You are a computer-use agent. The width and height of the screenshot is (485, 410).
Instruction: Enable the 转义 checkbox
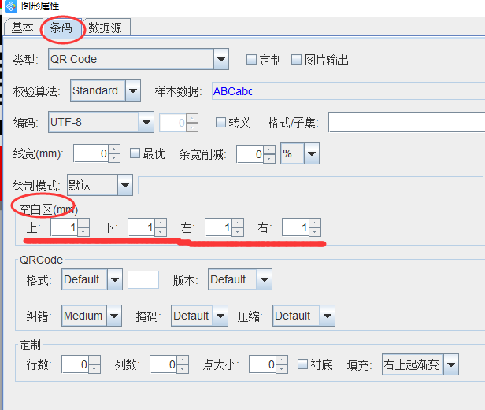coord(221,123)
